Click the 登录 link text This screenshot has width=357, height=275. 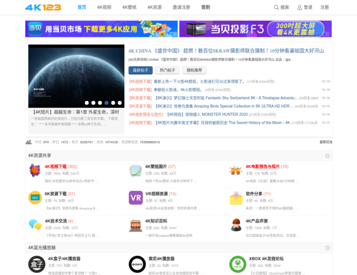[308, 7]
